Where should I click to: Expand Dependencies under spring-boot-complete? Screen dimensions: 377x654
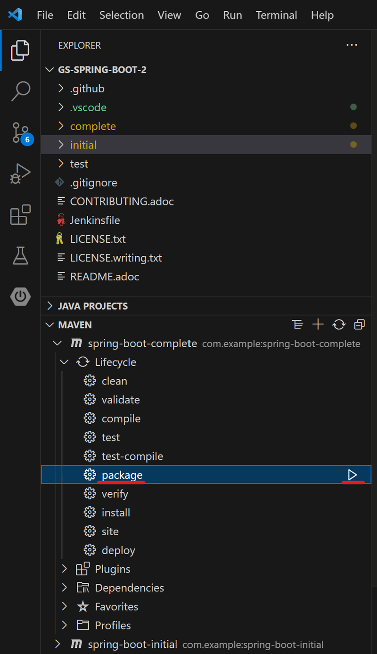64,588
